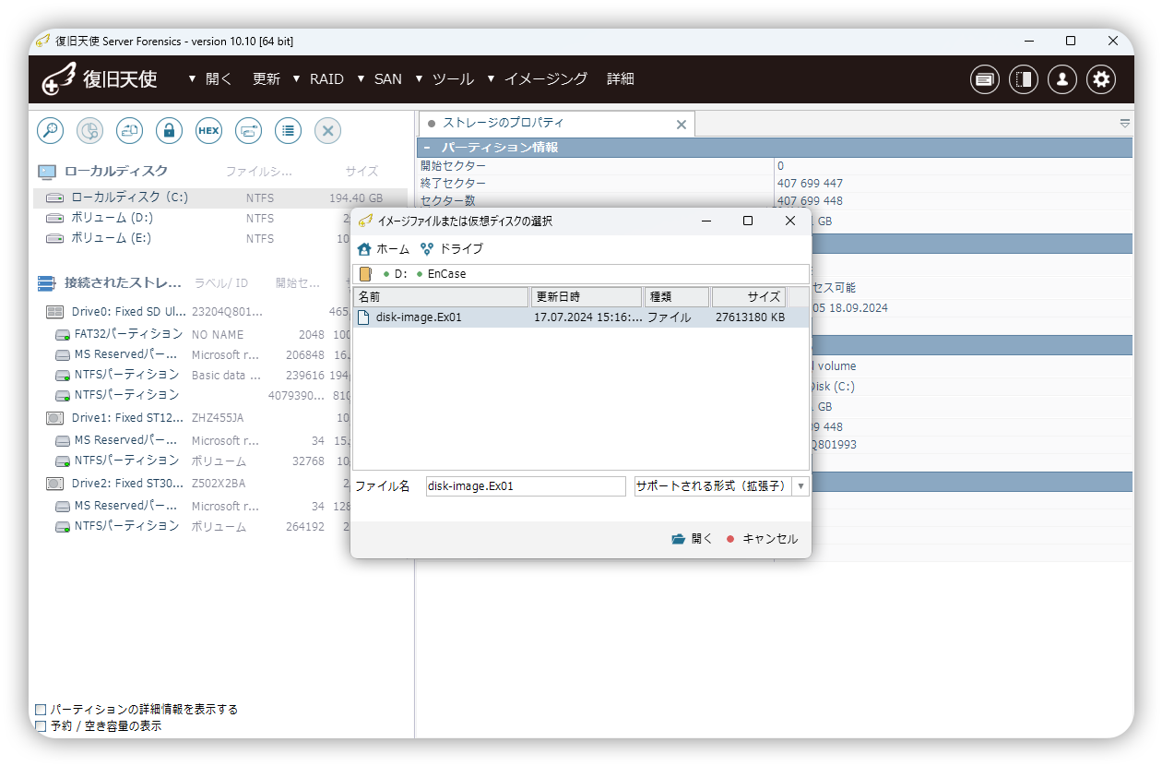Click the padlock icon in the toolbar
This screenshot has height=766, width=1162.
click(x=169, y=131)
